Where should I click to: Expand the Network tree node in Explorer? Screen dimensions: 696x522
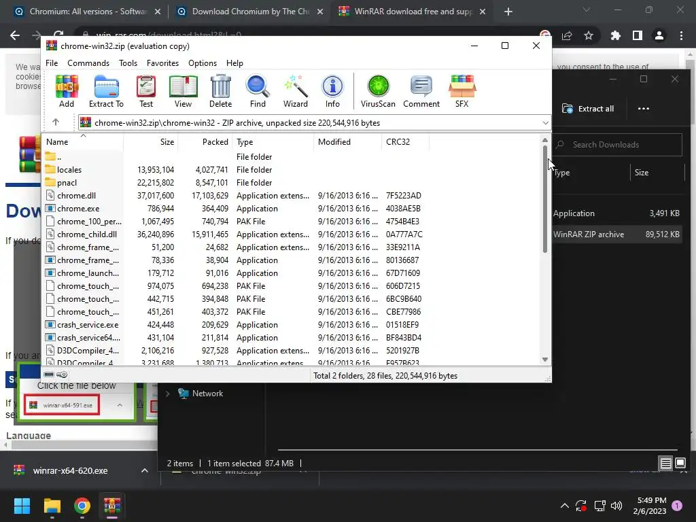click(168, 394)
